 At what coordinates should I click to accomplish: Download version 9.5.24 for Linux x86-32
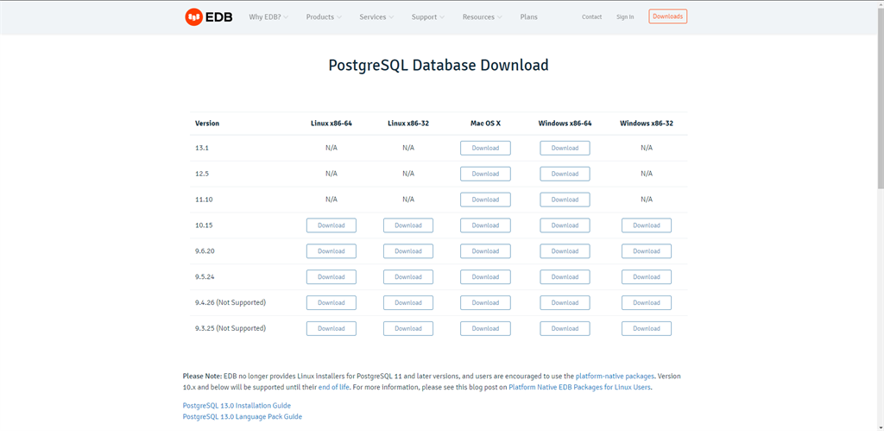point(407,277)
